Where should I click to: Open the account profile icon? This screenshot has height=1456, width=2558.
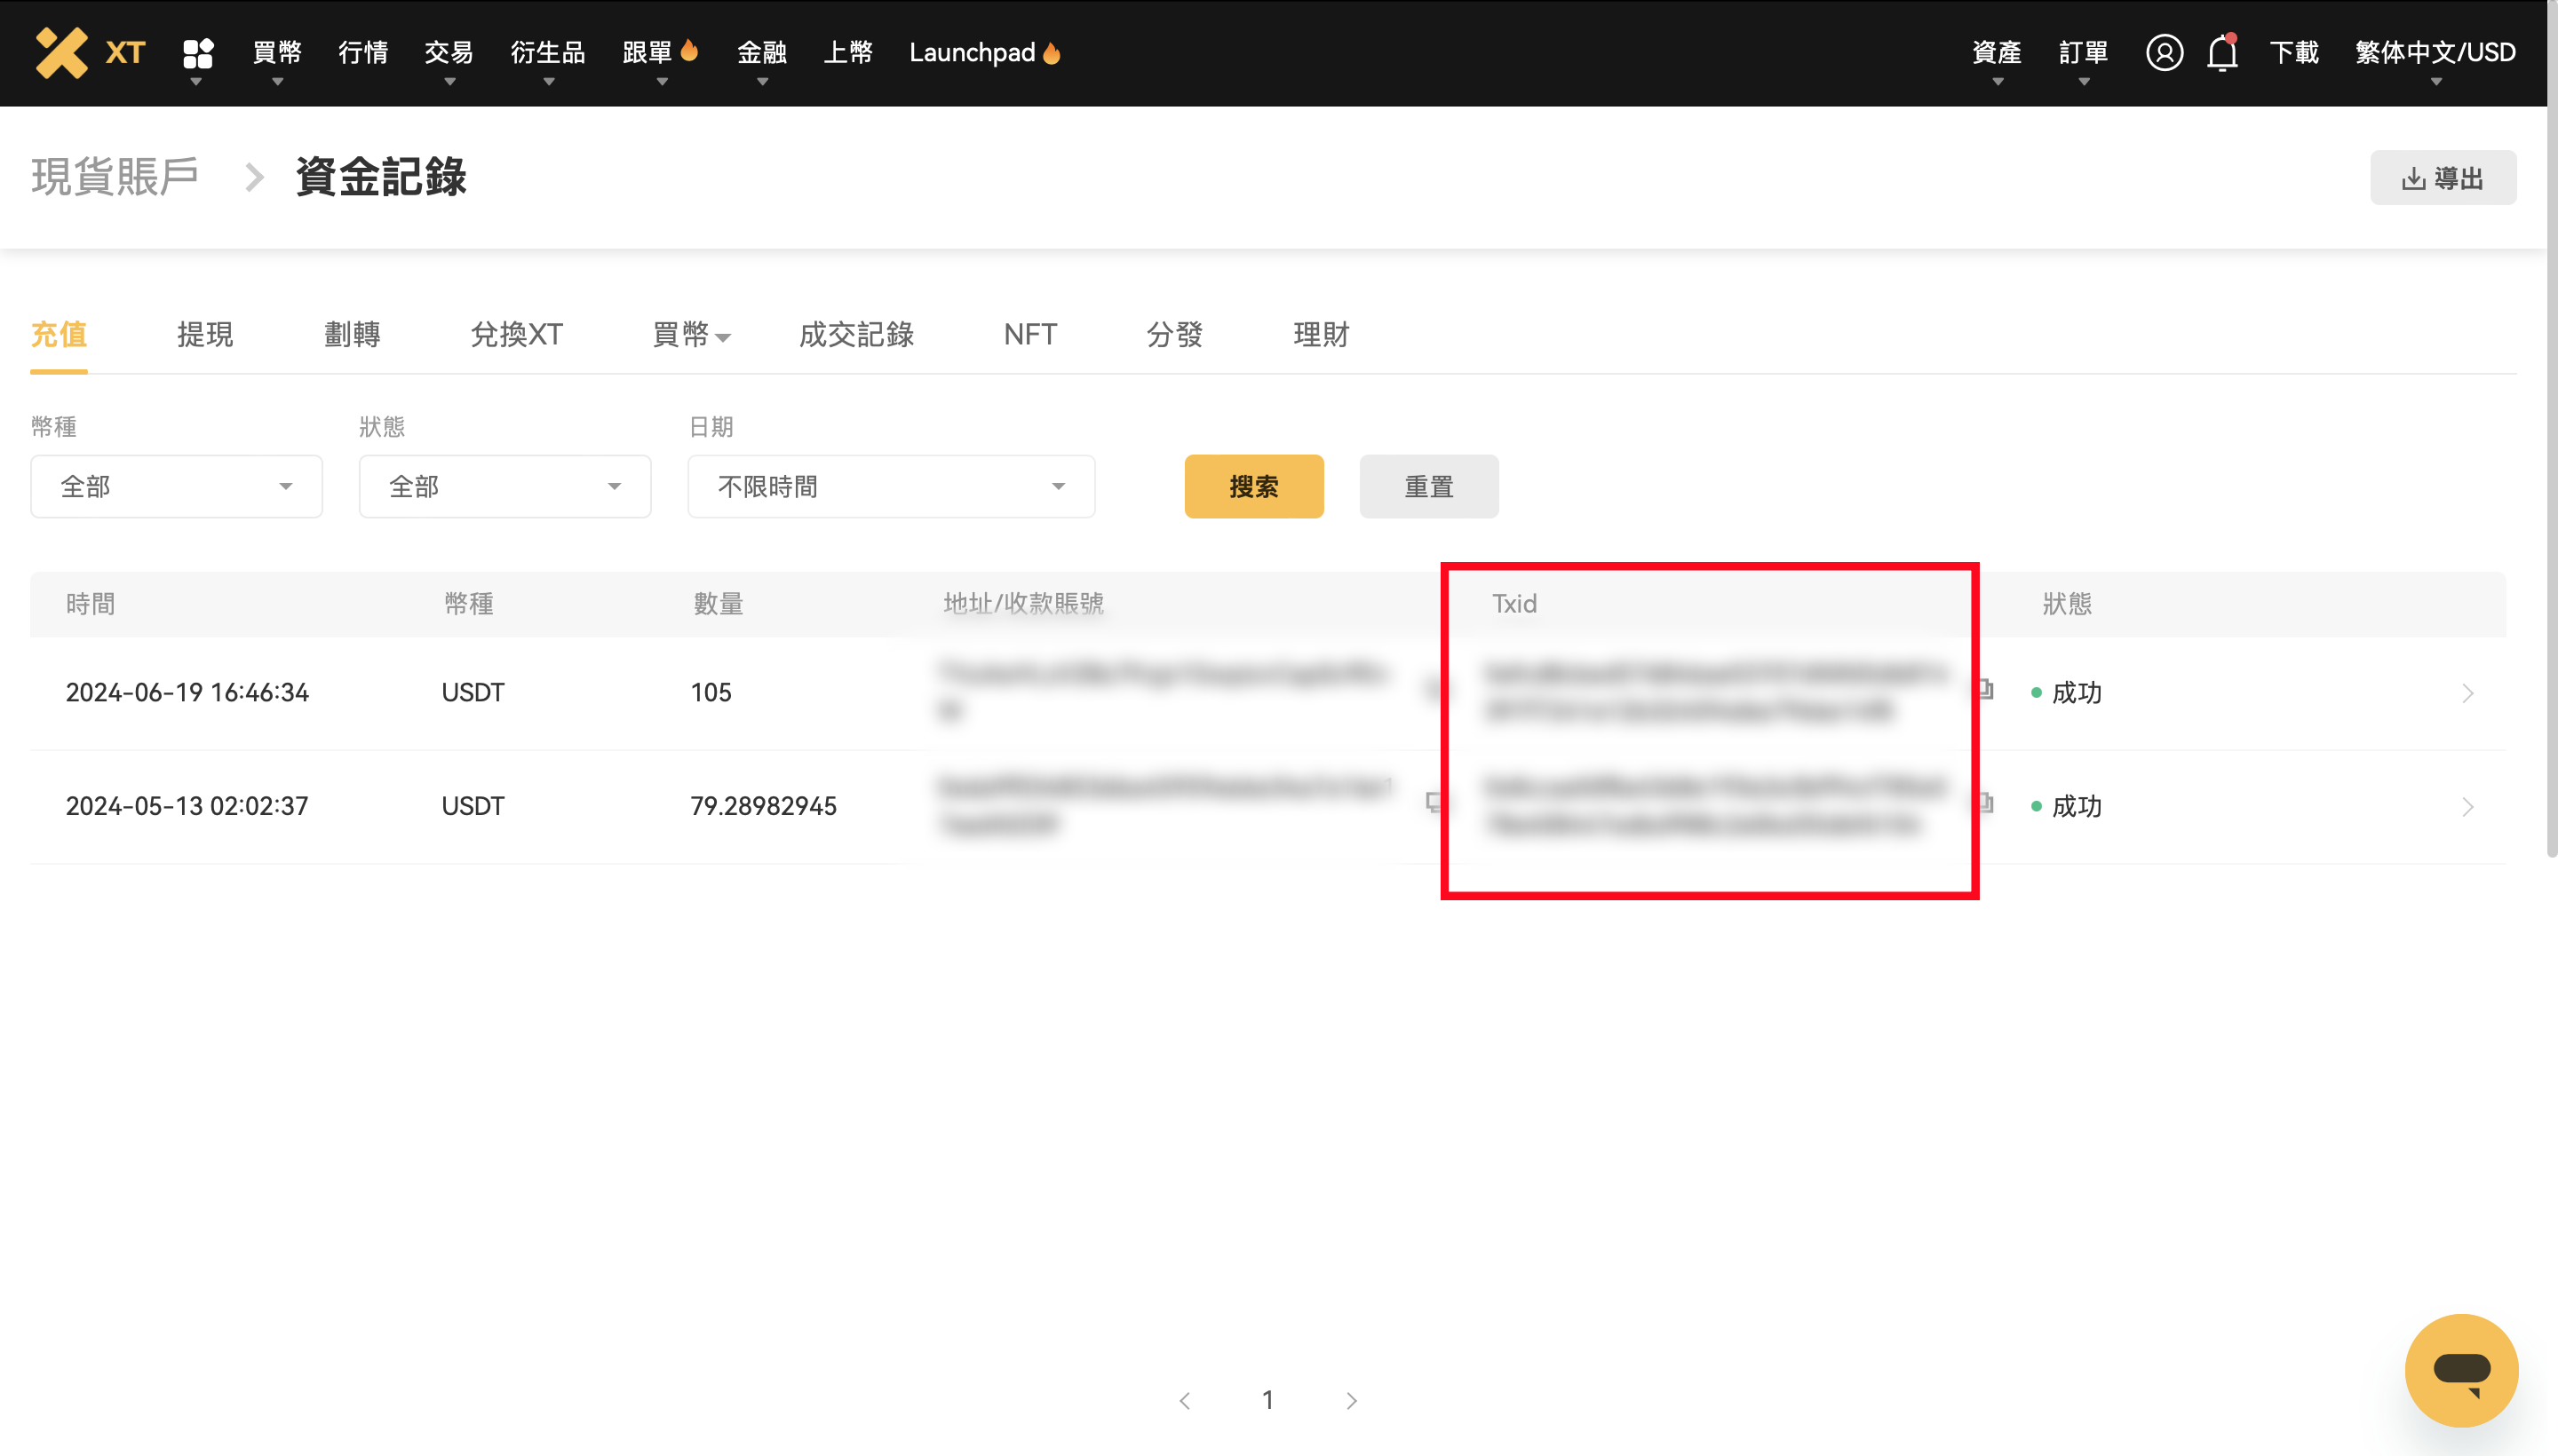click(x=2165, y=52)
